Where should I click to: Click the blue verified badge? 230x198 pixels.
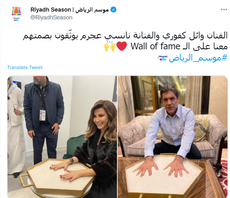[113, 10]
